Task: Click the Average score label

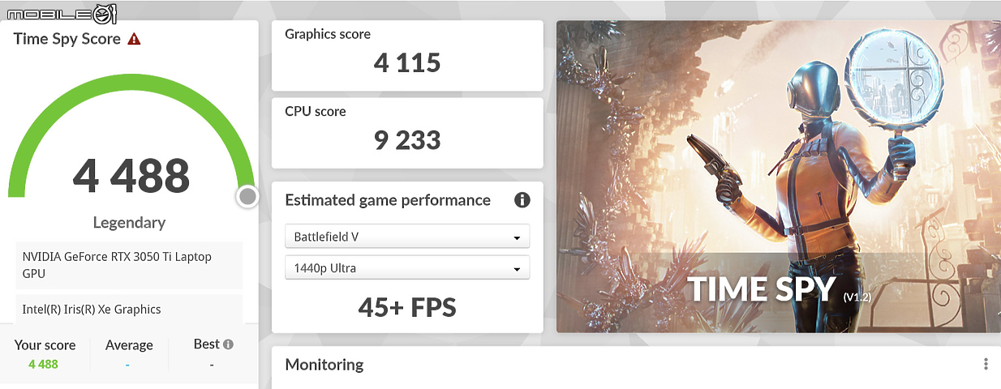Action: (x=129, y=345)
